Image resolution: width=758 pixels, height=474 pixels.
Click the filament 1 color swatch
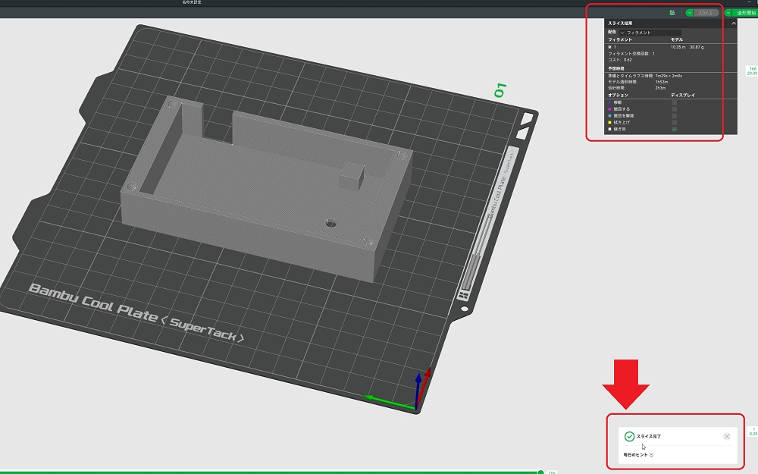[x=610, y=47]
